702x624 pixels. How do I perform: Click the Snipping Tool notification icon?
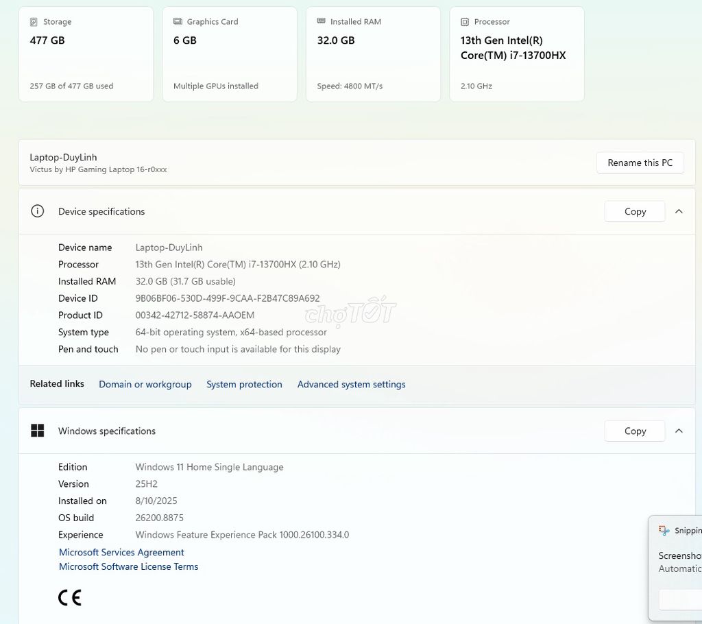click(x=664, y=530)
